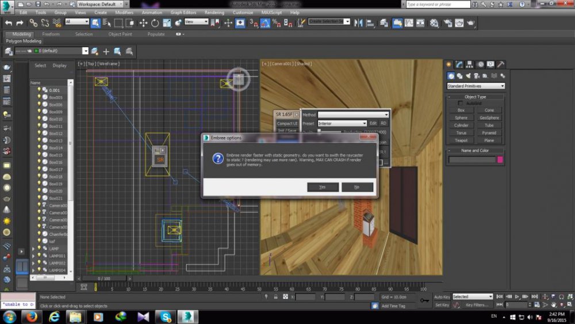The image size is (575, 324).
Task: Click the magenta object color swatch
Action: (x=500, y=160)
